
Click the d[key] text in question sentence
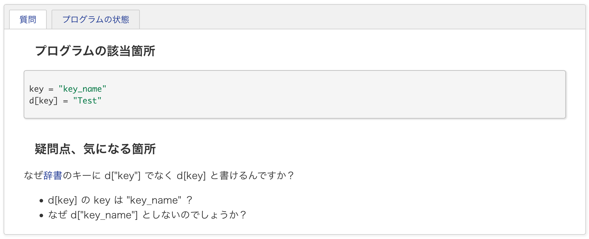coord(191,175)
